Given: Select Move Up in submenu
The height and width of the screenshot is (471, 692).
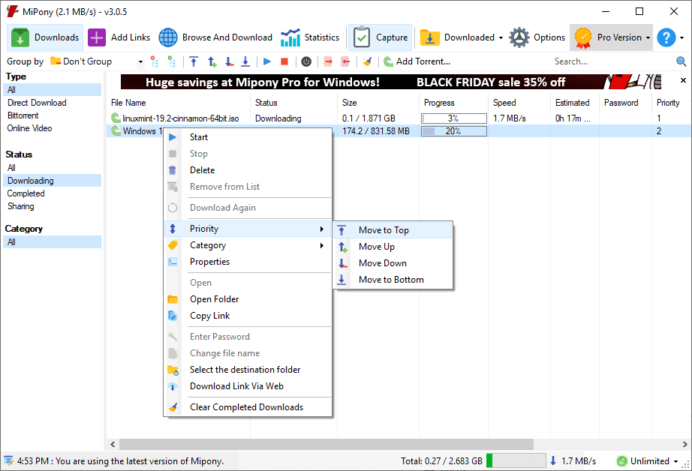Looking at the screenshot, I should [393, 247].
